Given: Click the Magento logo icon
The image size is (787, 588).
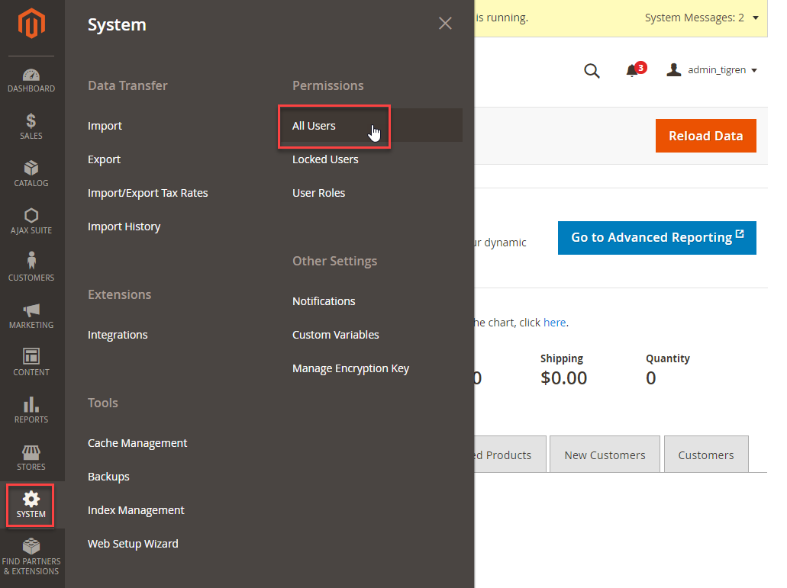Looking at the screenshot, I should coord(31,24).
